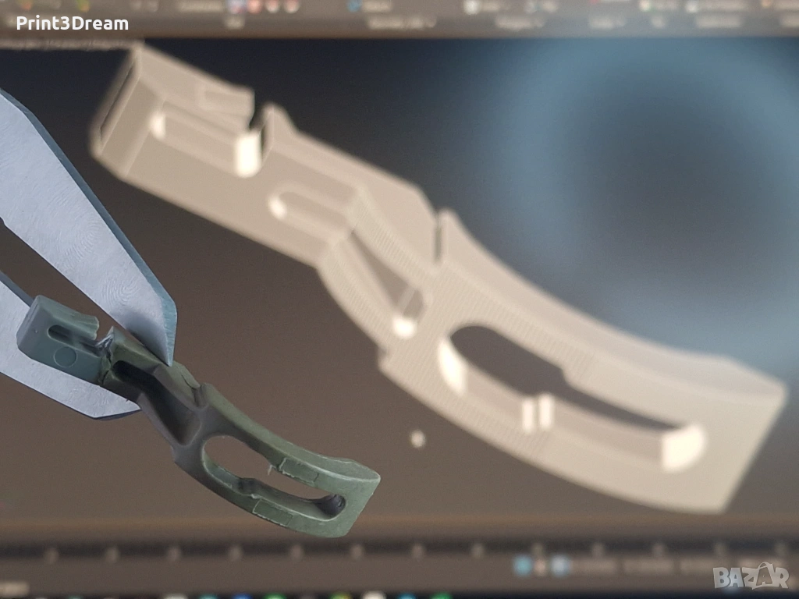The width and height of the screenshot is (799, 599).
Task: Click the blue square icon in top toolbar center
Action: (356, 6)
